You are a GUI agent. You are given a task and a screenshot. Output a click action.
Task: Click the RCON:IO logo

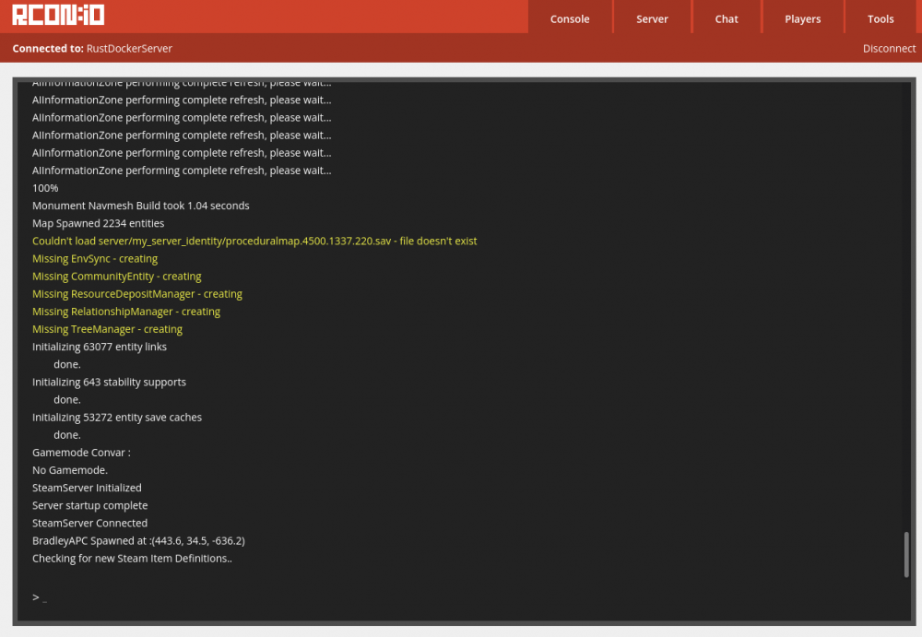click(58, 16)
